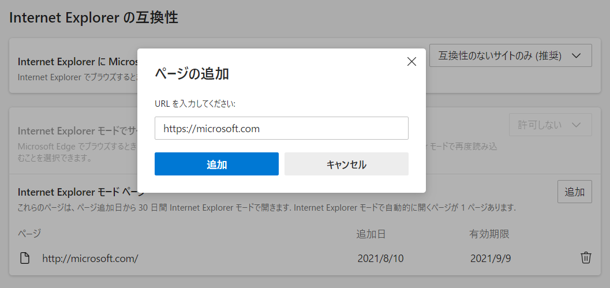Viewport: 610px width, 288px height.
Task: Delete http://microsoft.com/ entry with trash icon
Action: (x=586, y=258)
